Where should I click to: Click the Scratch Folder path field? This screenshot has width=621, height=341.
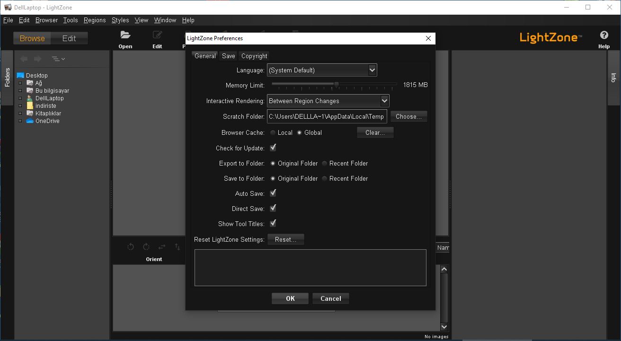click(327, 116)
